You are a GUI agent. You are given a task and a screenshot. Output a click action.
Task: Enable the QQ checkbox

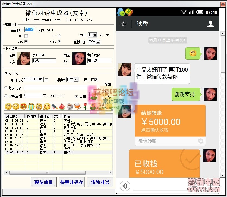tap(26, 36)
